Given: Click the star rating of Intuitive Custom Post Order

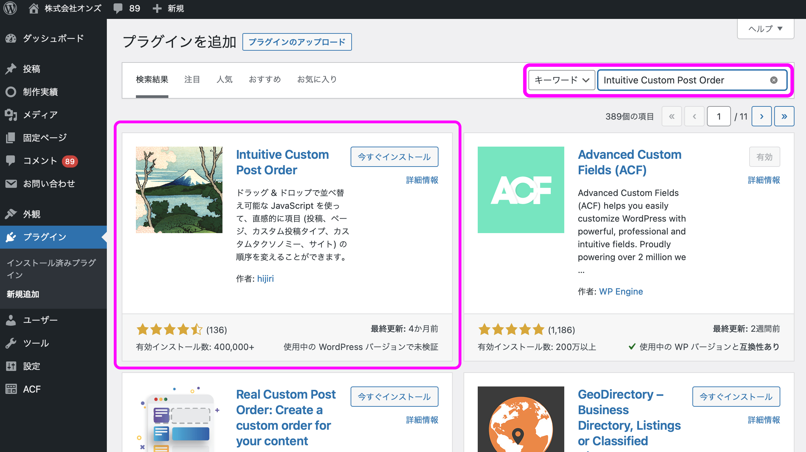Looking at the screenshot, I should pos(169,329).
